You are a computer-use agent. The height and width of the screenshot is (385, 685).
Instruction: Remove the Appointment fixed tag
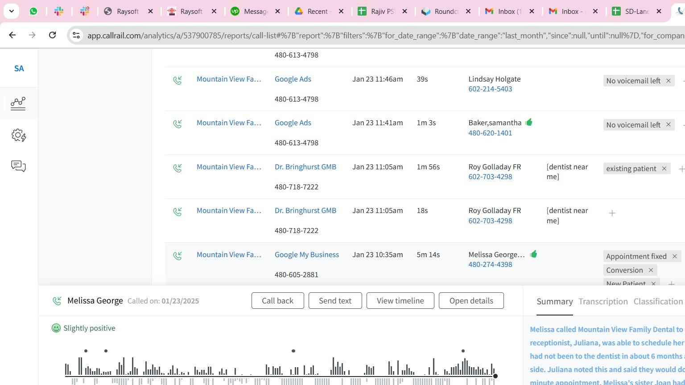tap(674, 256)
